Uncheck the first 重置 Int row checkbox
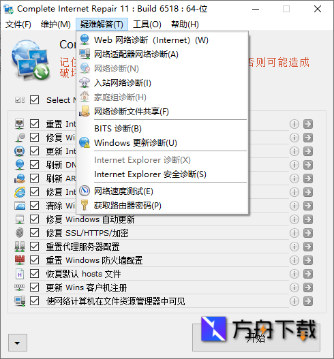 click(34, 124)
